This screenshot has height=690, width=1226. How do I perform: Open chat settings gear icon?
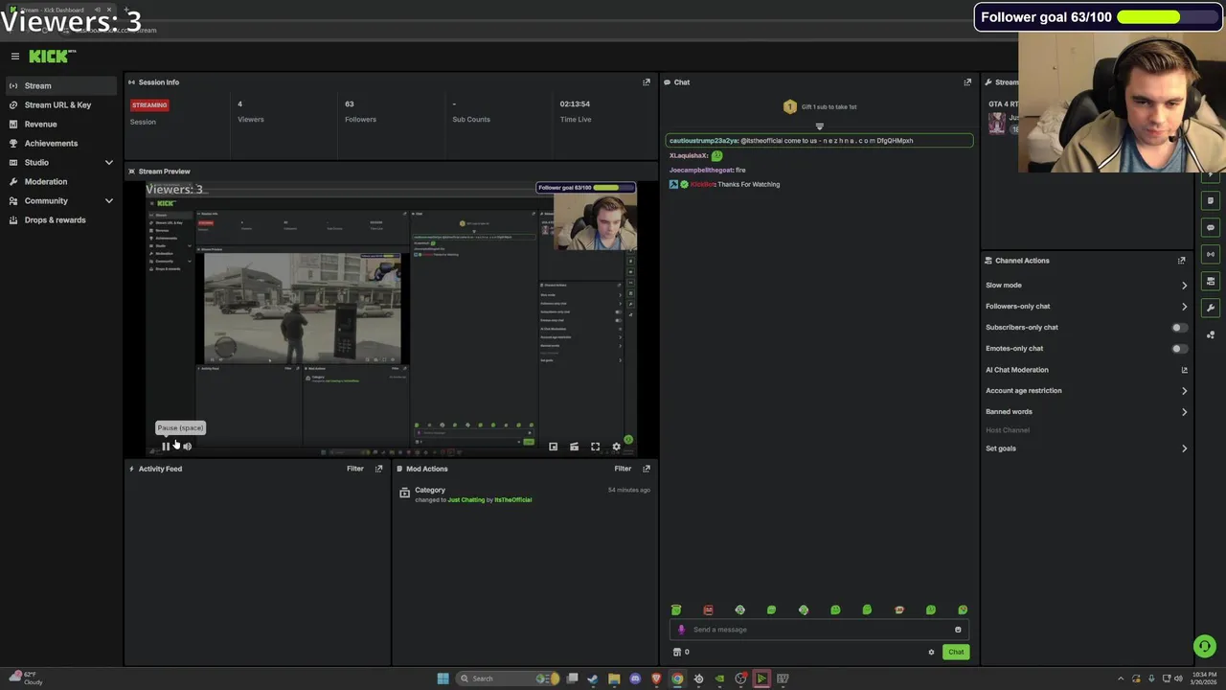931,653
